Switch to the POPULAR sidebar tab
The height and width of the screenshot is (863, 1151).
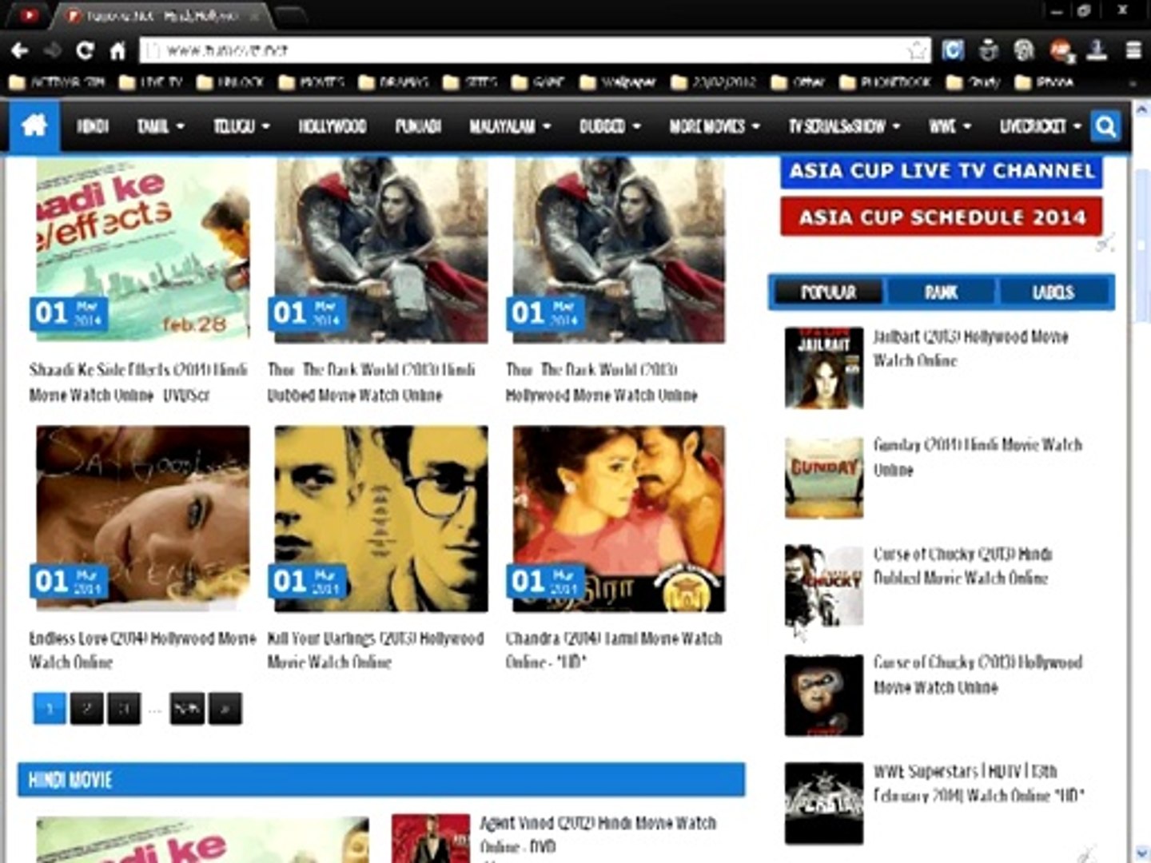829,292
